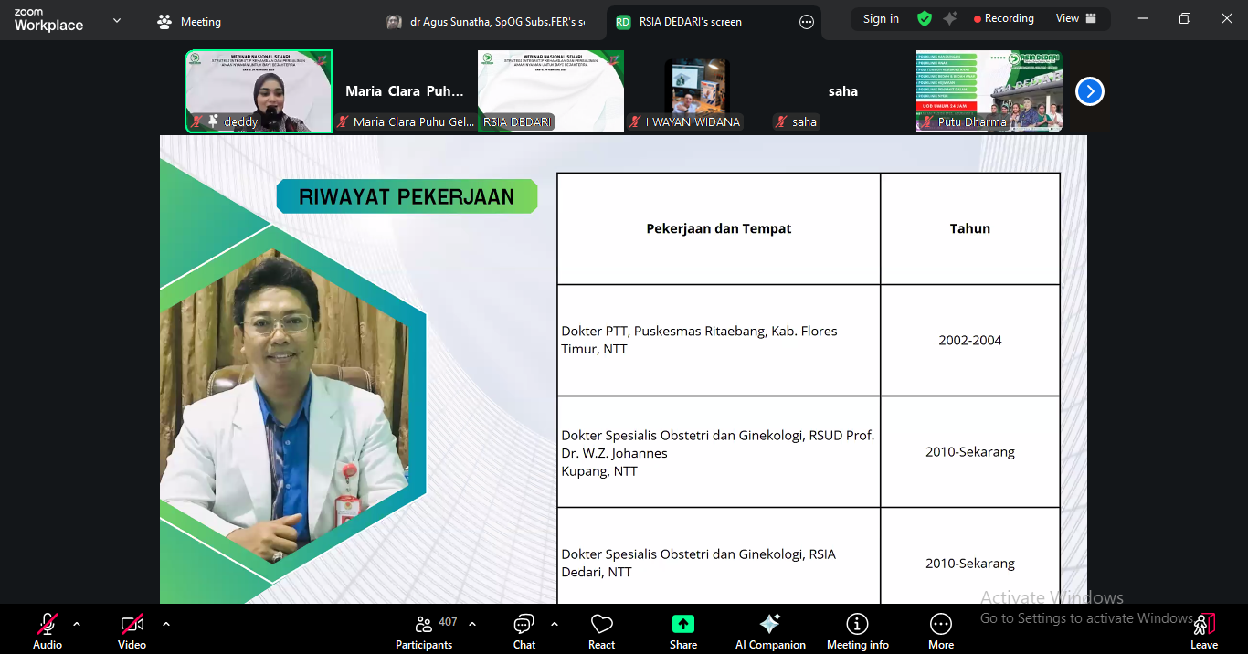Screen dimensions: 1248x654
Task: Click the React heart icon
Action: [601, 629]
